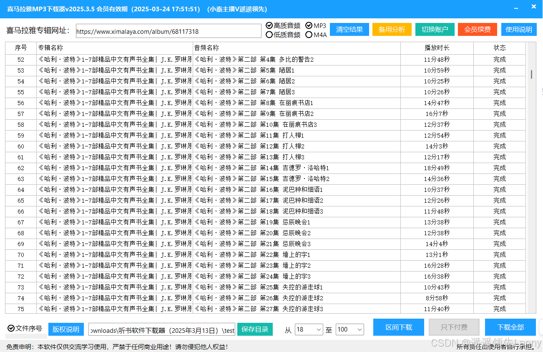Click the 音频名称 column header

(x=297, y=48)
